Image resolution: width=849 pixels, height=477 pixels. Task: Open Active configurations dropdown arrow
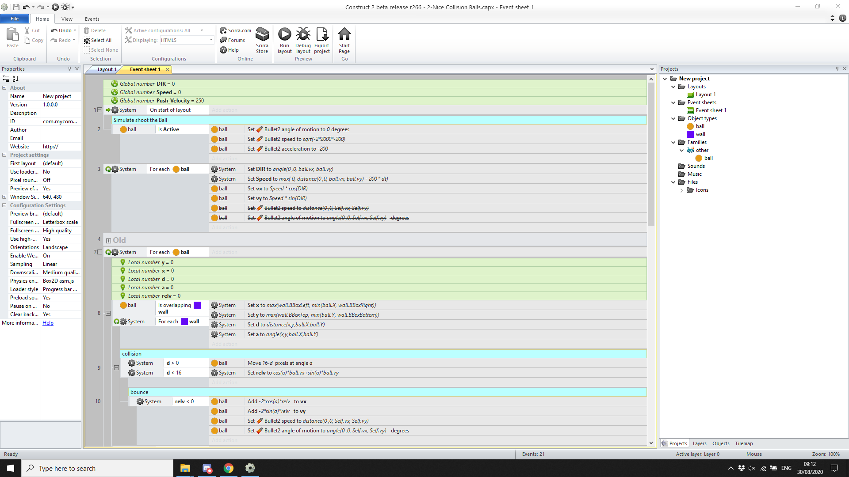202,30
